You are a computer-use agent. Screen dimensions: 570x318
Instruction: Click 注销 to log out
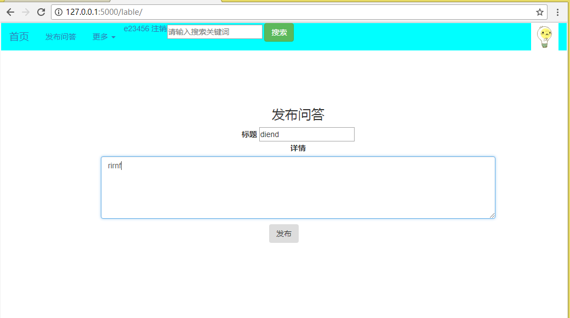pos(159,29)
